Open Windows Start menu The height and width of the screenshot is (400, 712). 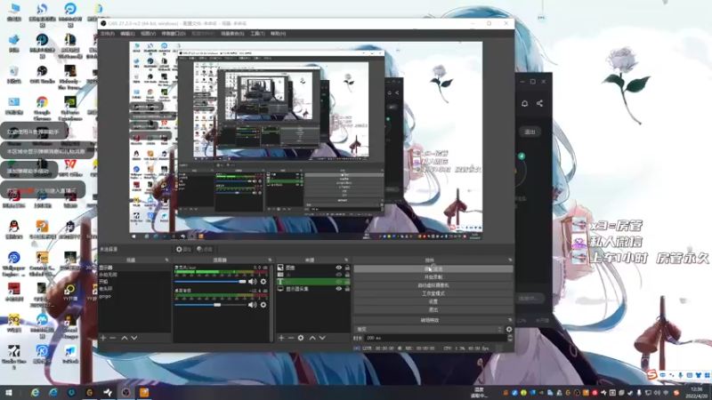[8, 393]
